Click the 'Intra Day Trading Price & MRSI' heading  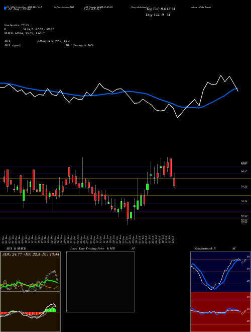click(x=102, y=248)
